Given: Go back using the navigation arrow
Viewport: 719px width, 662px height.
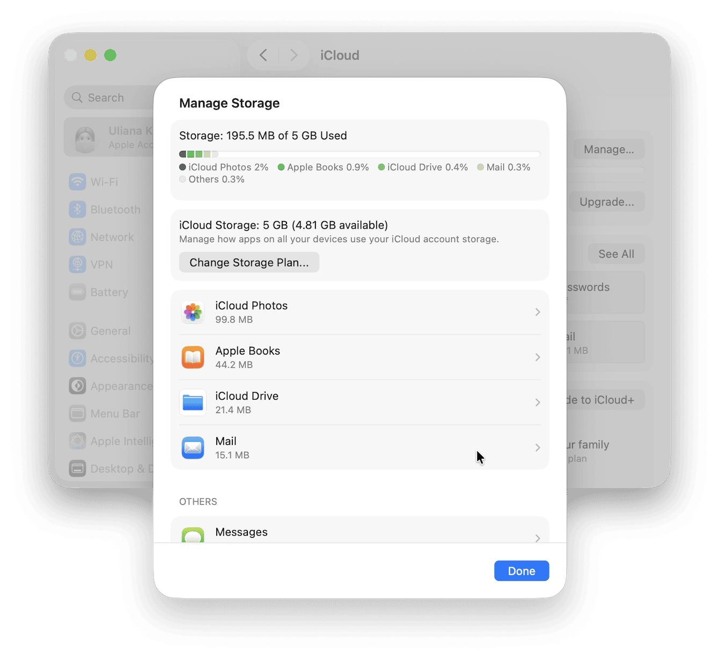Looking at the screenshot, I should point(263,55).
